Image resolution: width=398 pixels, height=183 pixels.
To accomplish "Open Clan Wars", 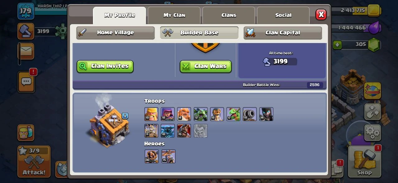I will coord(206,66).
